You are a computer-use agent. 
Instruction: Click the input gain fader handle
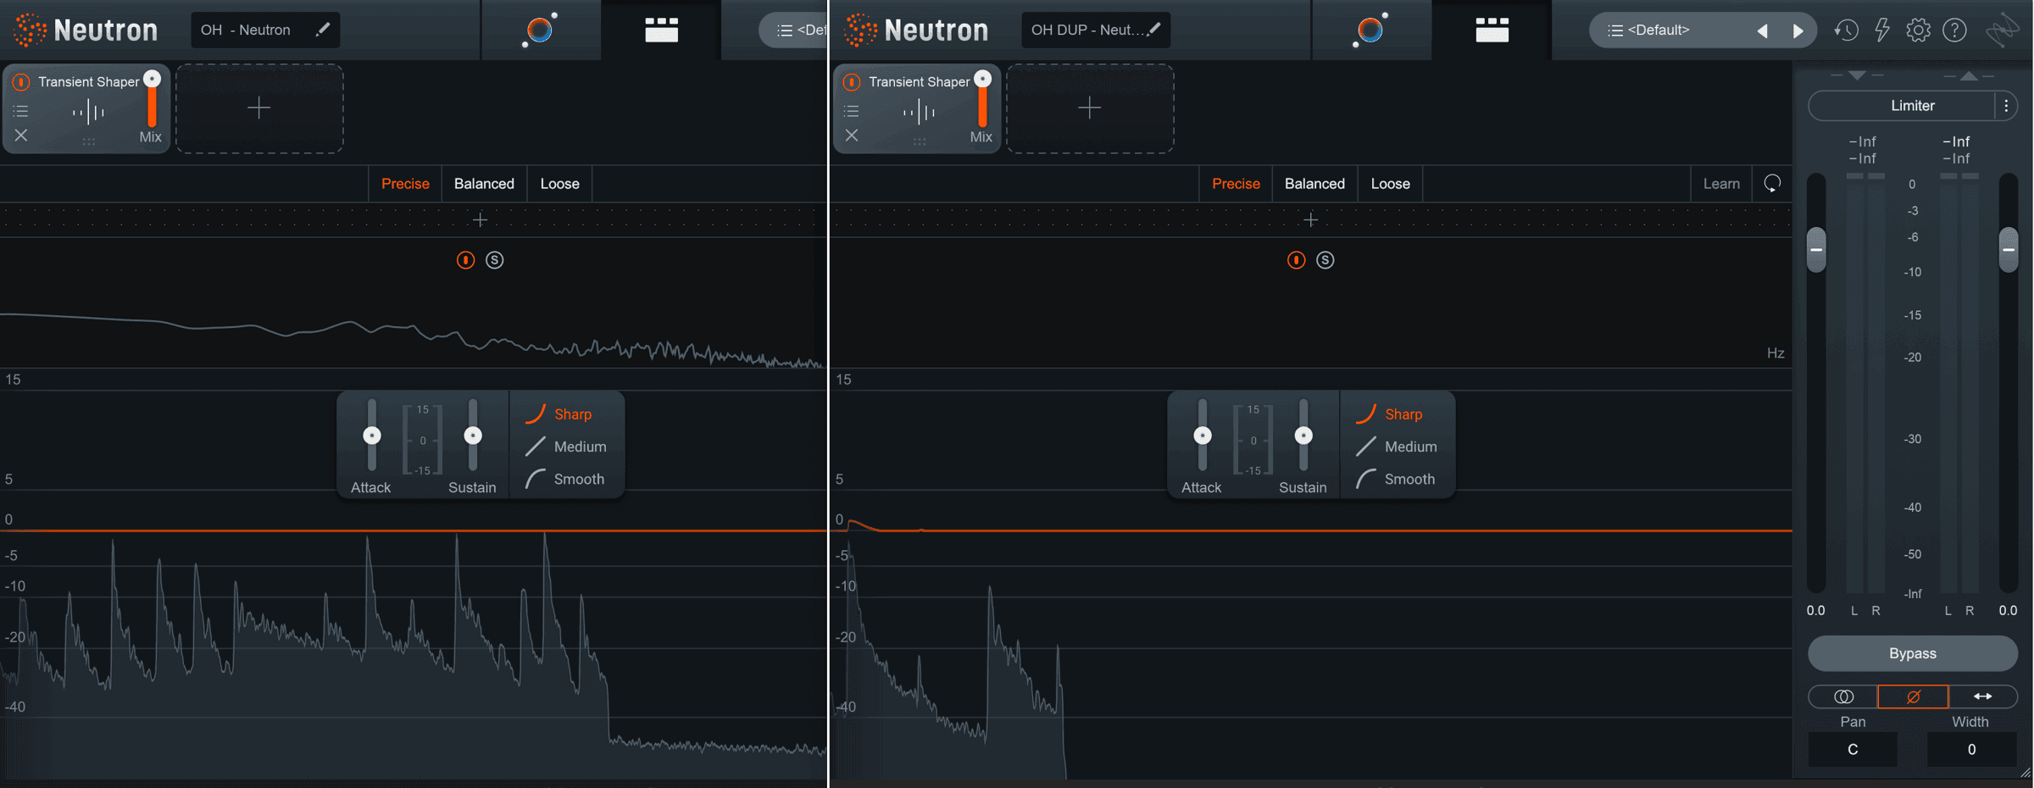coord(1816,250)
